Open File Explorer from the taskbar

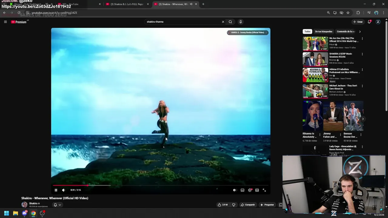tap(15, 213)
